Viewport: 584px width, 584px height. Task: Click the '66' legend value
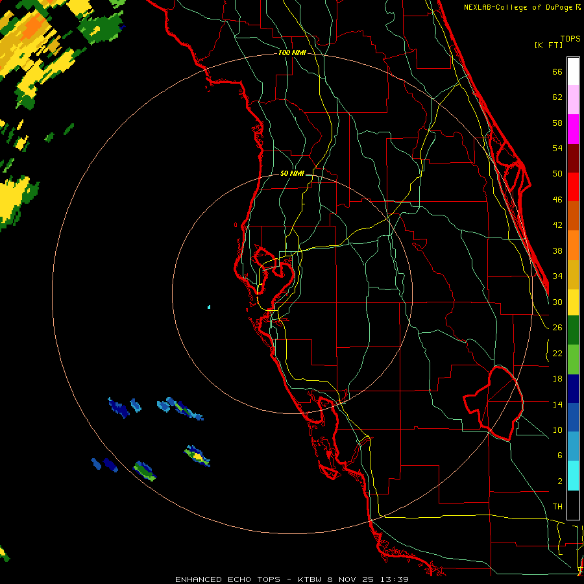tap(557, 71)
